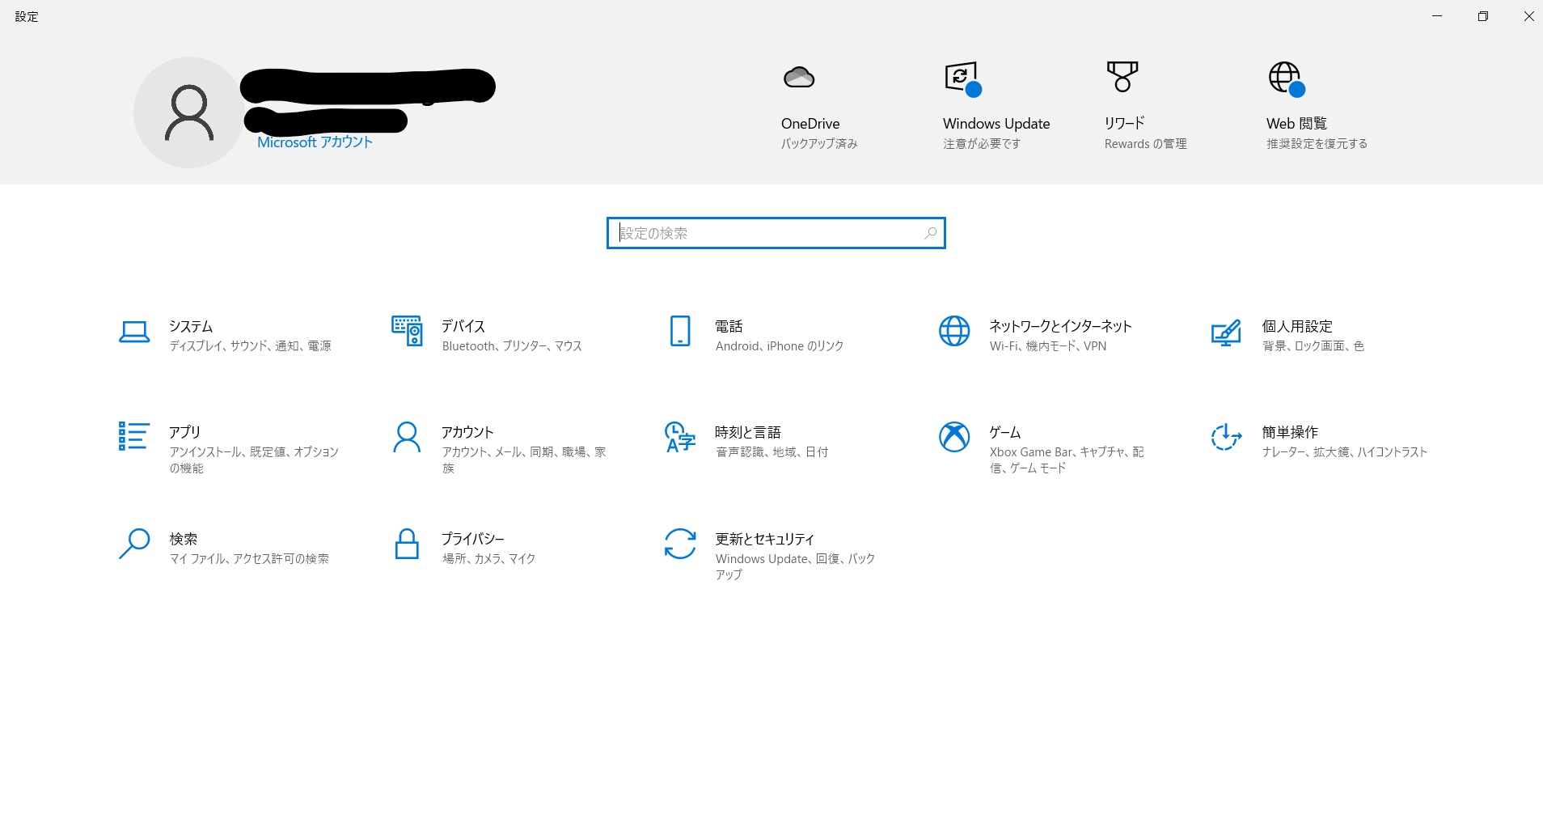Click the Windows Update label
Screen dimensions: 1543x822
pos(996,124)
